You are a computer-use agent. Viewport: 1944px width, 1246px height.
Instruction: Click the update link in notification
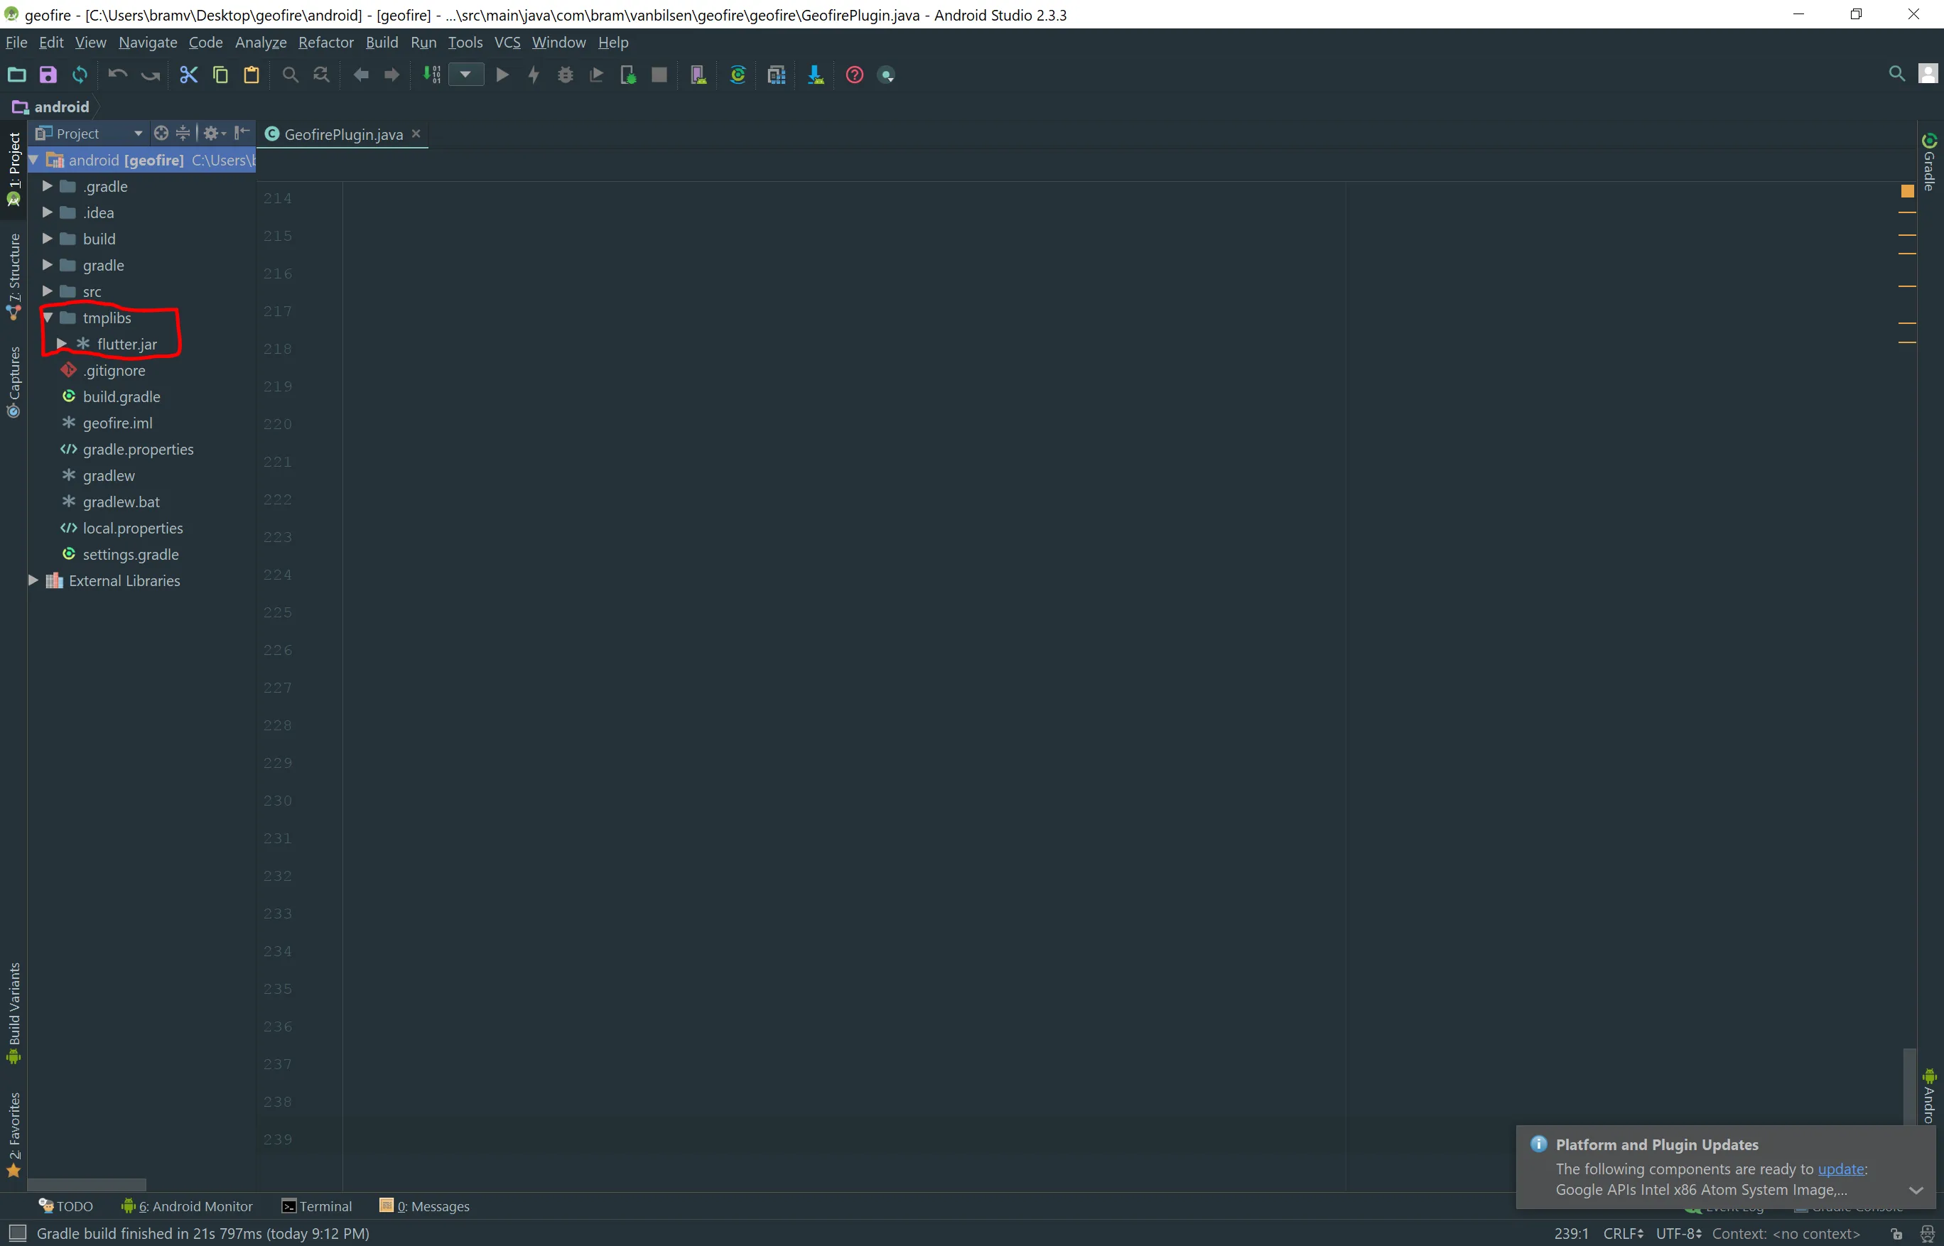point(1840,1169)
